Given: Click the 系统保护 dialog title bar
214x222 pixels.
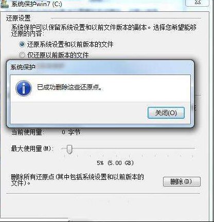Looking at the screenshot, I should [x=100, y=67].
